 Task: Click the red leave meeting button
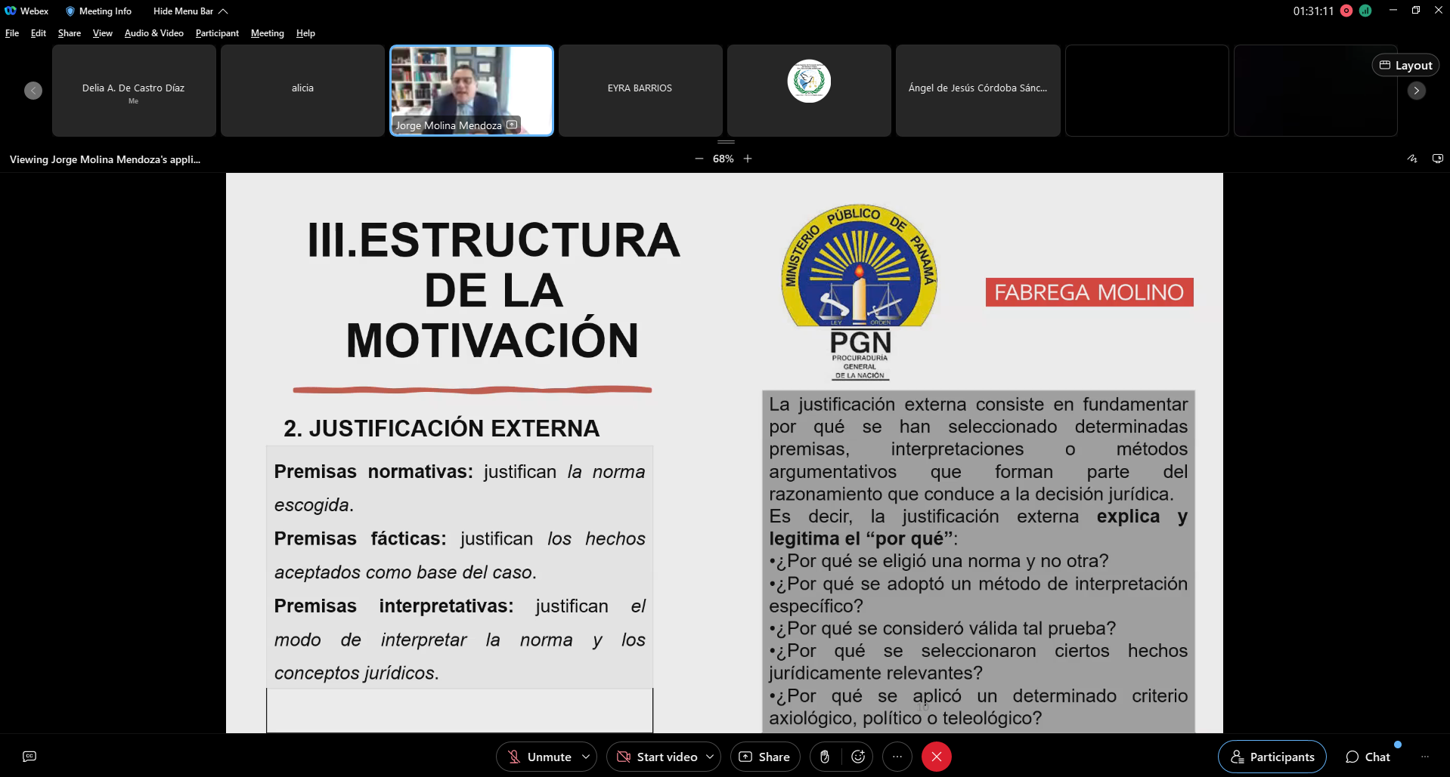coord(937,757)
